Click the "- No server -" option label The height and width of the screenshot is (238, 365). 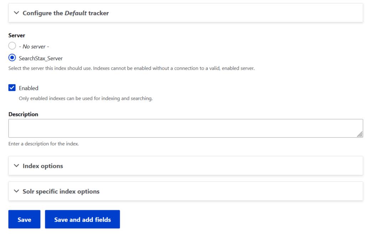(x=34, y=46)
